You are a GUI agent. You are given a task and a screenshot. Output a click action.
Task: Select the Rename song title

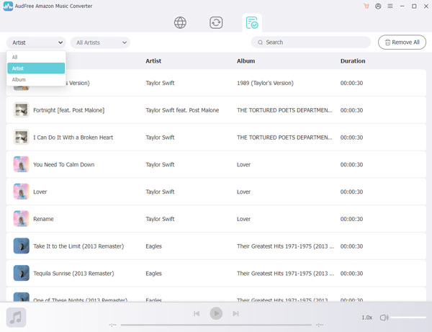point(43,219)
